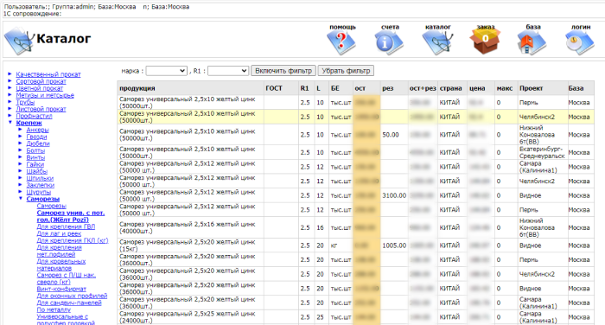This screenshot has height=325, width=605.
Task: Open the помощь help icon
Action: click(341, 42)
